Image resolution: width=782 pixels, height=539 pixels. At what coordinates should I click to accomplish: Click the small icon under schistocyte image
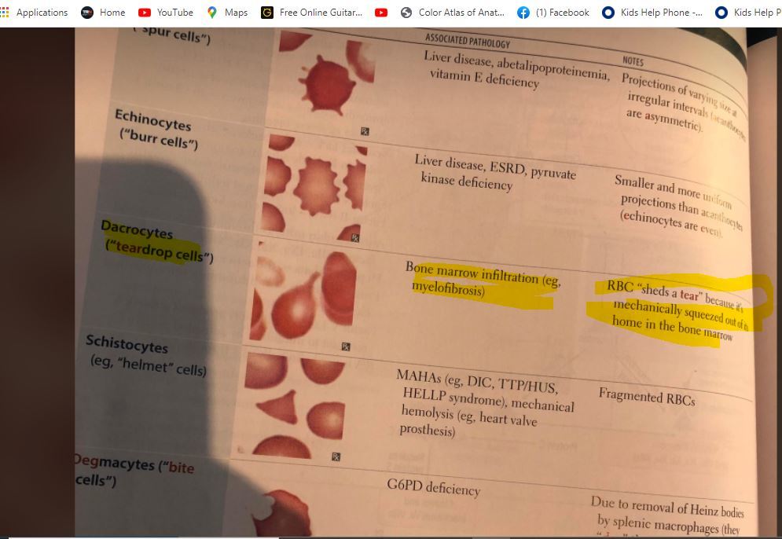(336, 456)
